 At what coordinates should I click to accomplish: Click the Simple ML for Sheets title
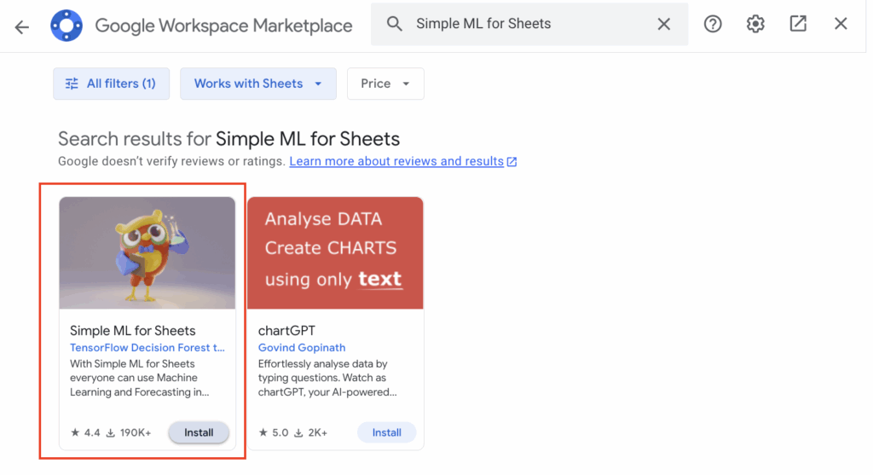(x=132, y=331)
